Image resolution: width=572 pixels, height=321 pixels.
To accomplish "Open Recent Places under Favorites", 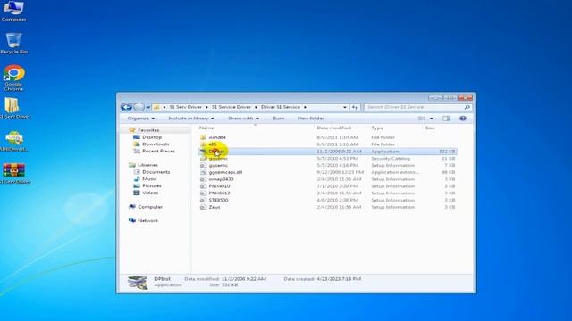I will tap(158, 151).
